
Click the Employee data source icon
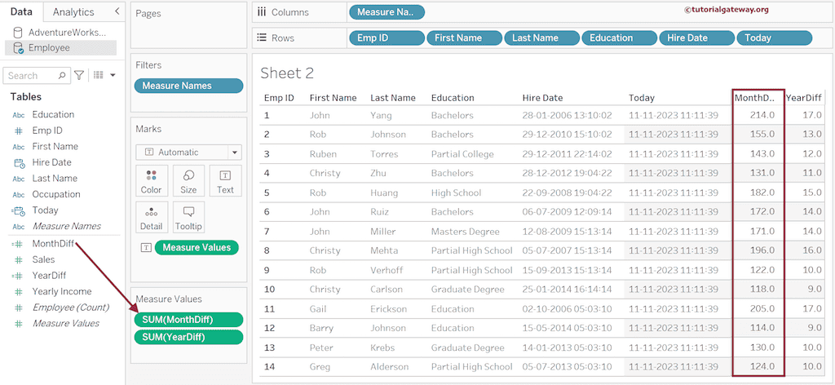coord(18,48)
